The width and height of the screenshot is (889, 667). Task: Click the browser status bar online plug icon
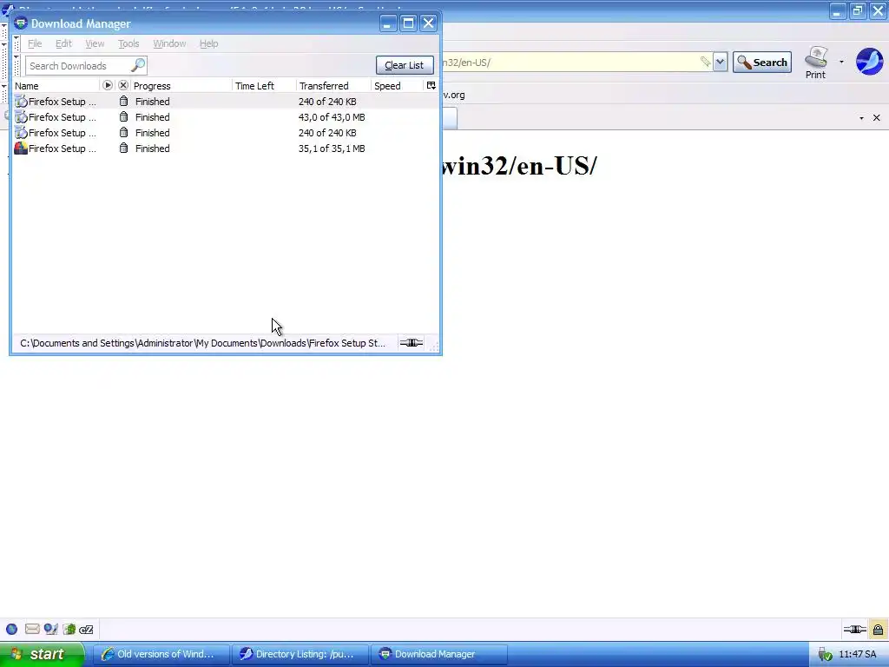[854, 629]
